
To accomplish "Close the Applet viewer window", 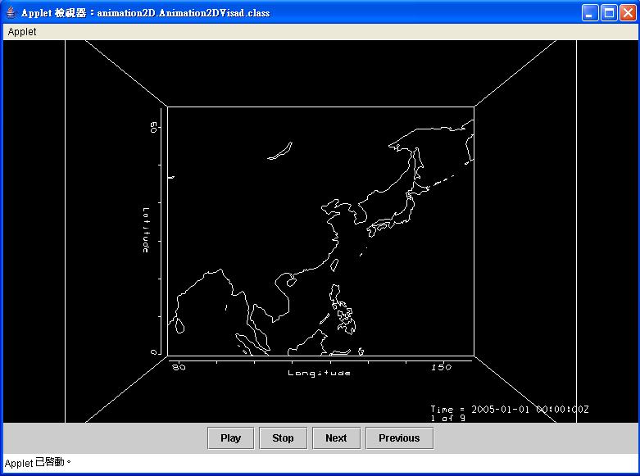I will [x=627, y=12].
